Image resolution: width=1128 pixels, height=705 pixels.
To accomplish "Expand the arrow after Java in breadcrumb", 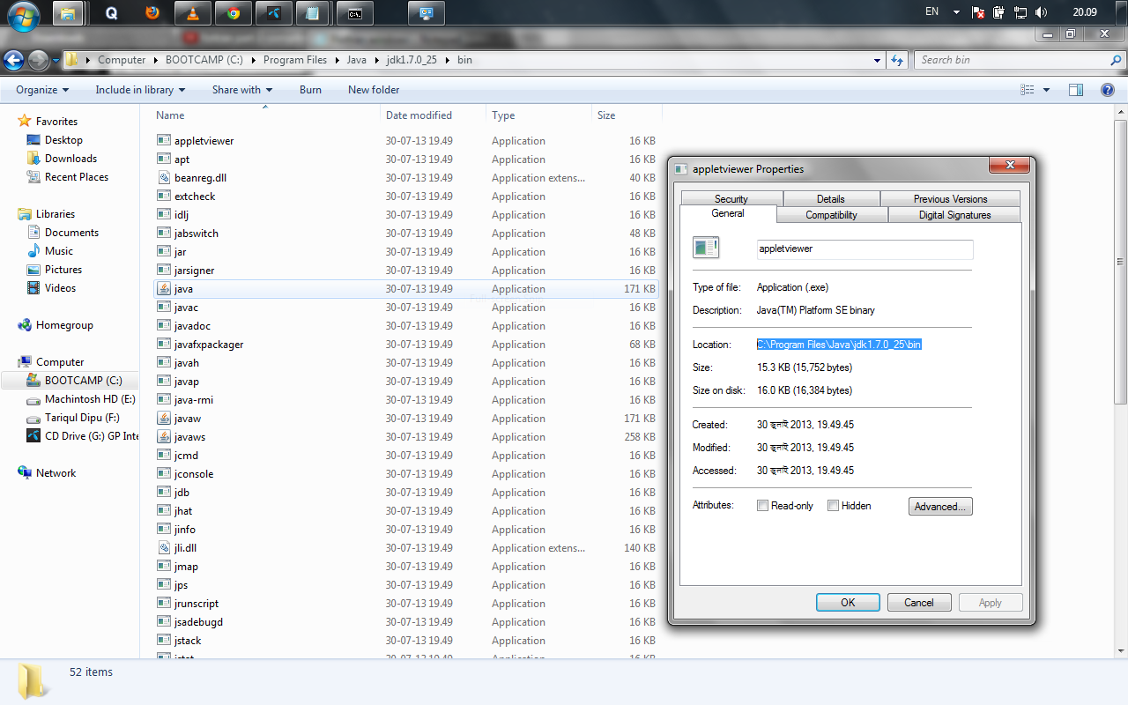I will pos(375,60).
